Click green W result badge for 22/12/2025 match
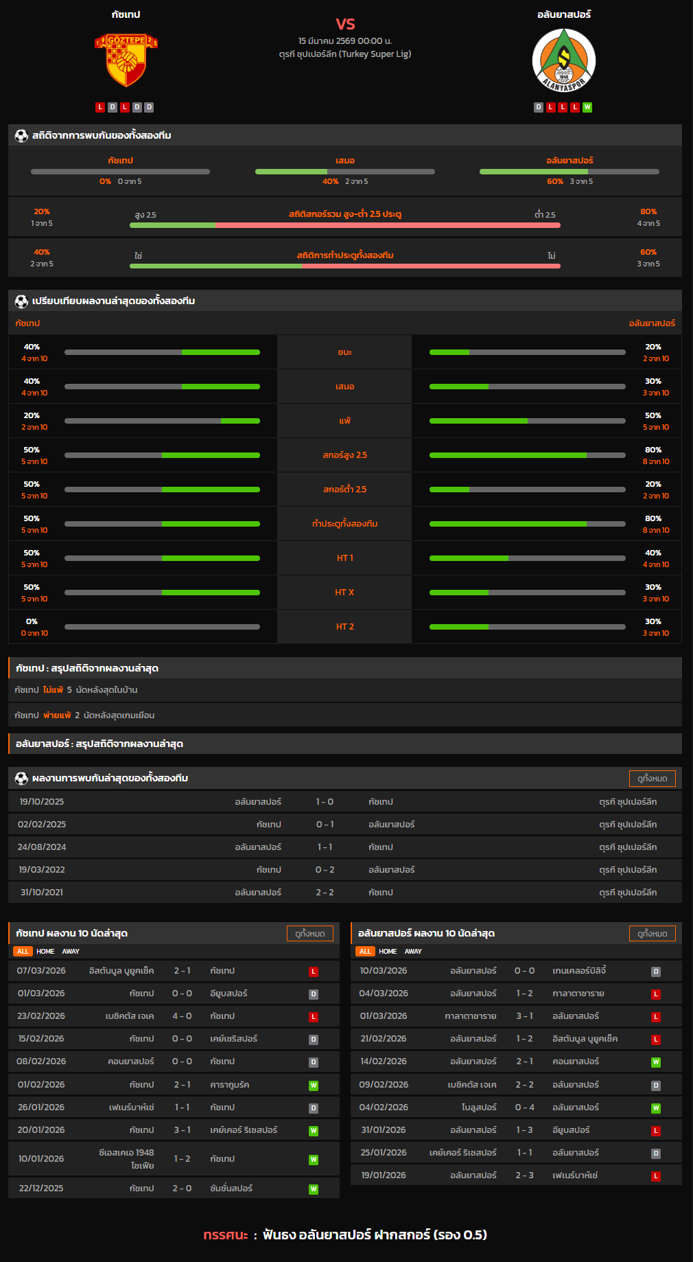This screenshot has width=693, height=1262. [314, 1189]
